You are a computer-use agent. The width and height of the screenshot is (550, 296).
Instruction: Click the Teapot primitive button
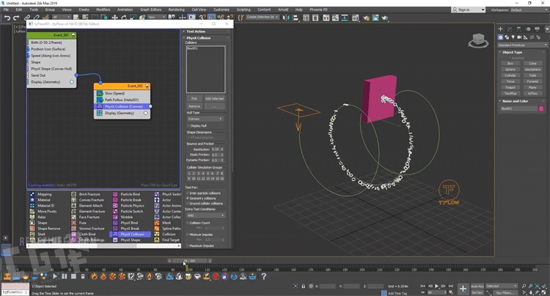tap(510, 87)
